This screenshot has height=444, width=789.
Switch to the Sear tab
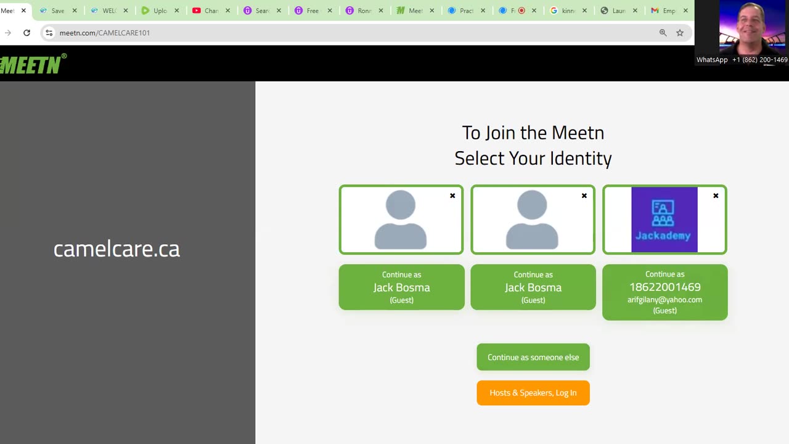pyautogui.click(x=261, y=10)
